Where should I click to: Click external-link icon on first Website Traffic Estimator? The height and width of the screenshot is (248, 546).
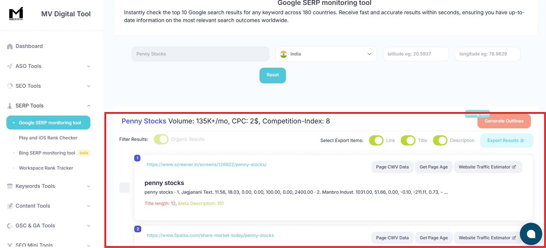[514, 167]
